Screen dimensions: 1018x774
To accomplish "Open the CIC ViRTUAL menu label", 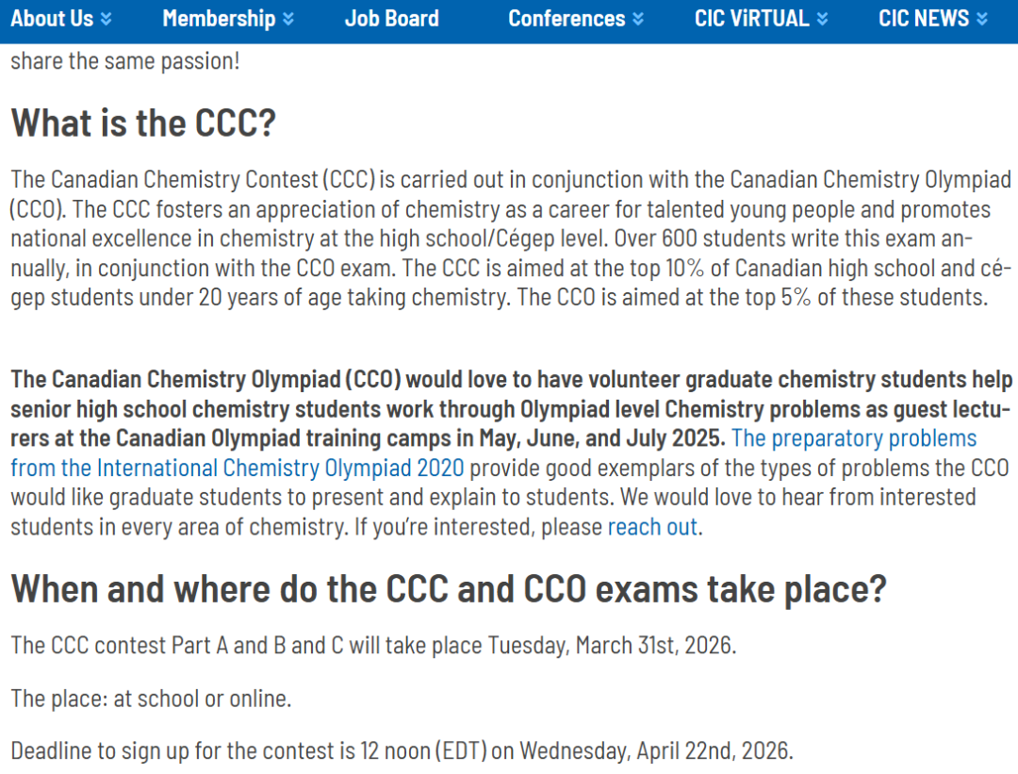I will pyautogui.click(x=751, y=19).
